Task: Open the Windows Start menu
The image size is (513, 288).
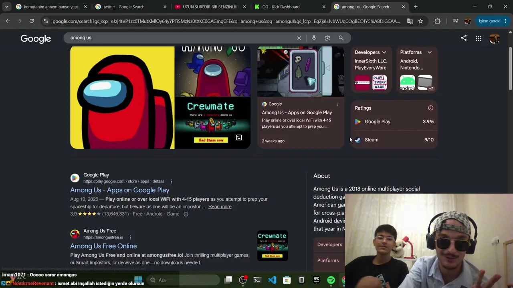Action: [138, 280]
